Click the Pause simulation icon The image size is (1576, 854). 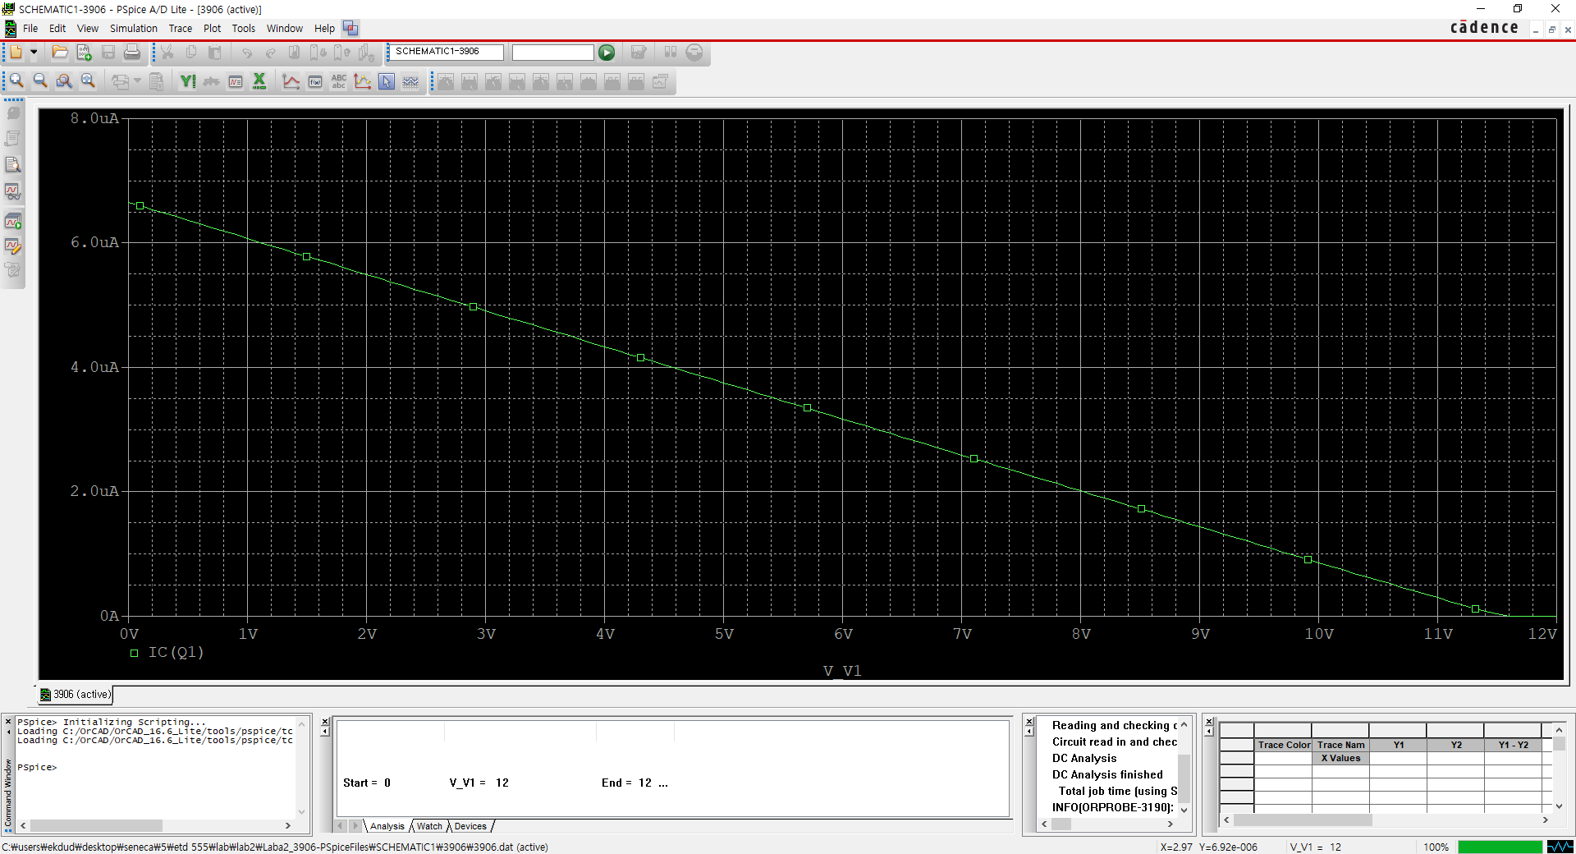click(x=671, y=53)
